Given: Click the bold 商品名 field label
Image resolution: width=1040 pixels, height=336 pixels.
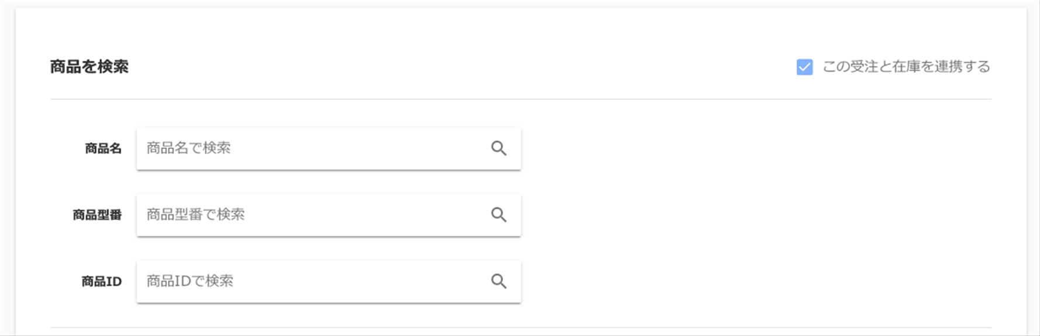Looking at the screenshot, I should point(103,149).
